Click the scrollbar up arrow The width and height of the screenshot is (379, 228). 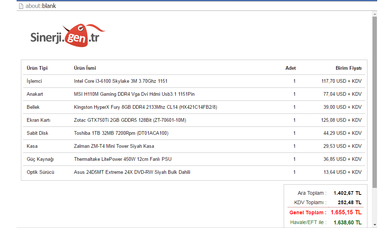375,14
